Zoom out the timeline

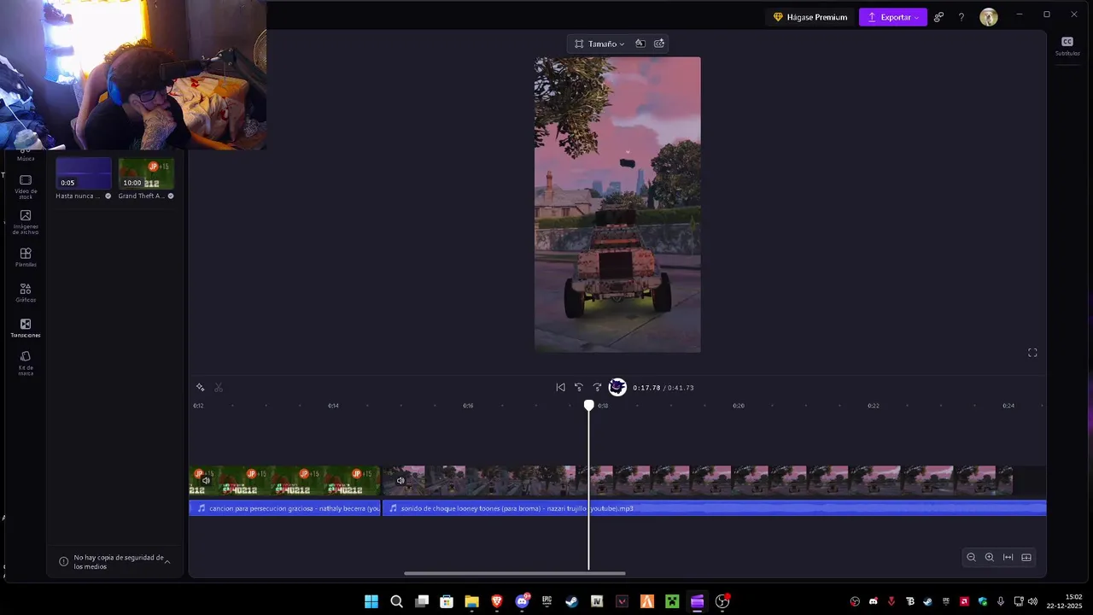pos(971,558)
